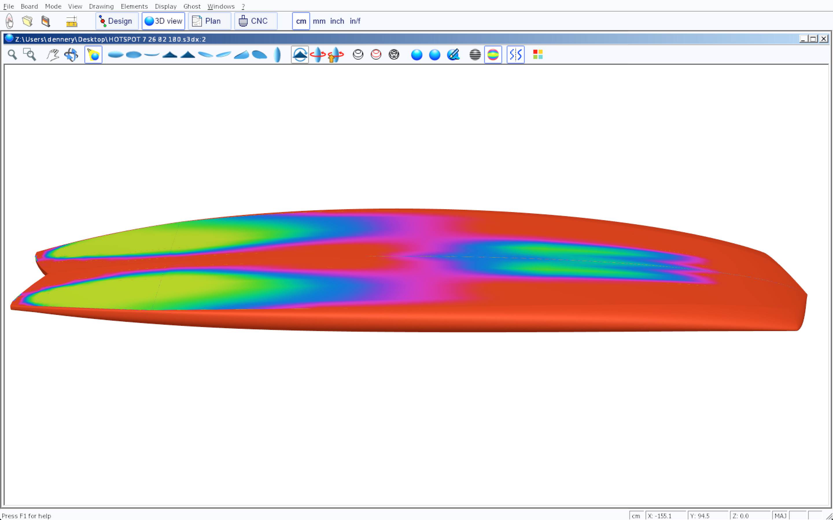The width and height of the screenshot is (833, 520).
Task: Open the Ghost menu
Action: tap(192, 6)
